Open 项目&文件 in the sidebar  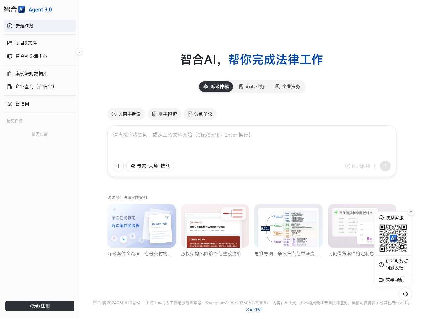40,43
